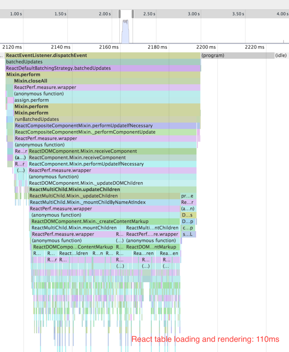
Task: Select the (idle) bar
Action: pos(282,56)
